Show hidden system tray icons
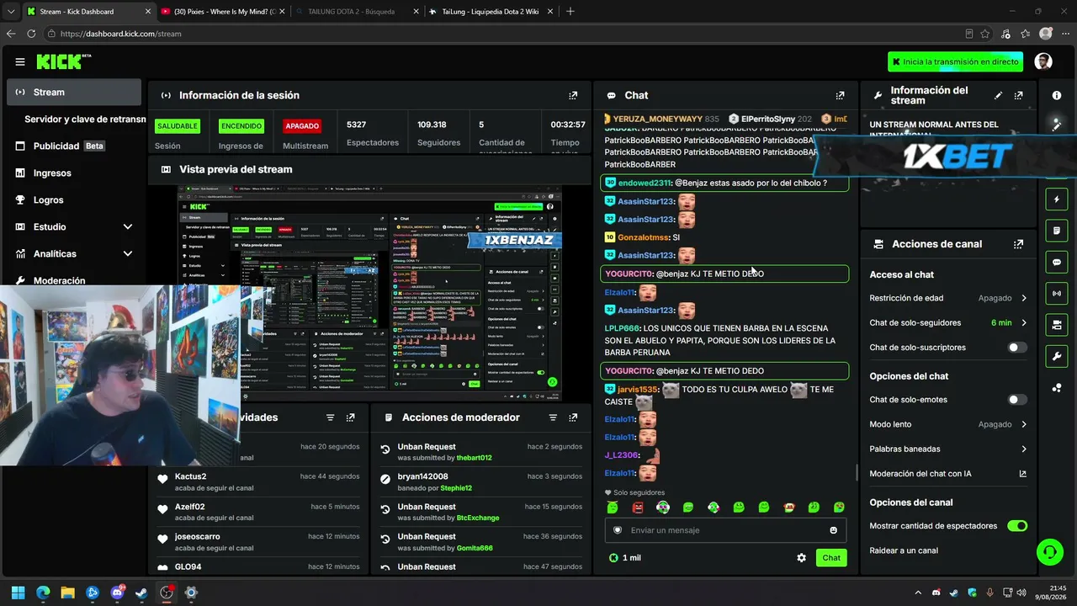 (x=918, y=593)
